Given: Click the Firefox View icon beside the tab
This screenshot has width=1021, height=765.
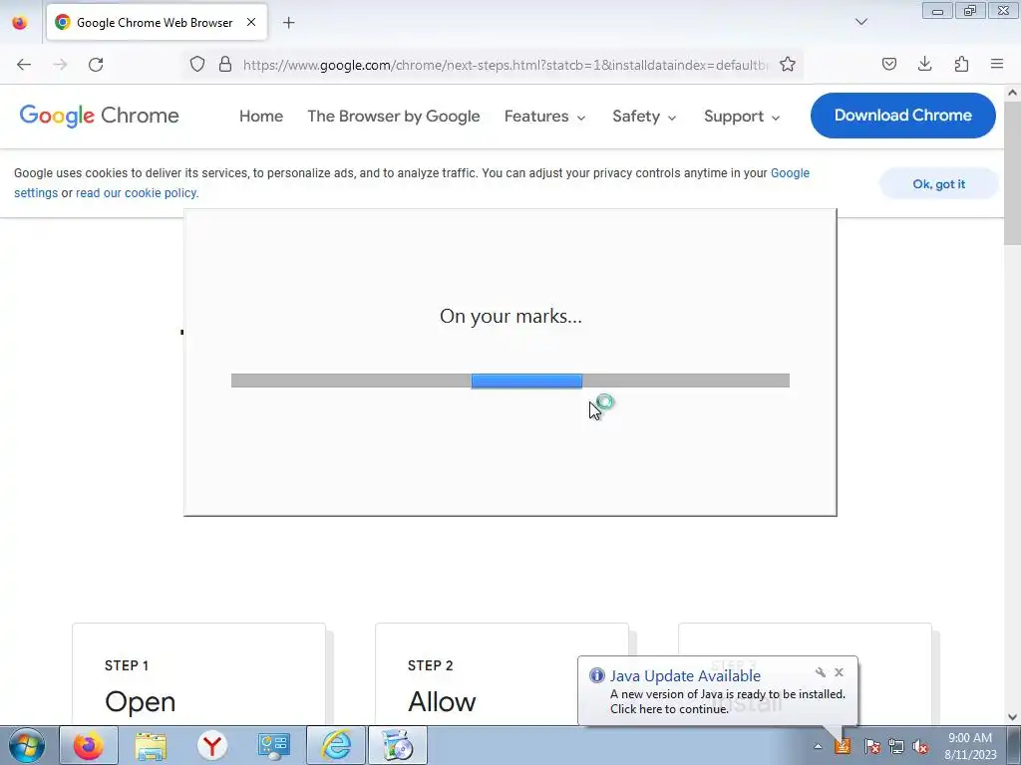Looking at the screenshot, I should 20,22.
